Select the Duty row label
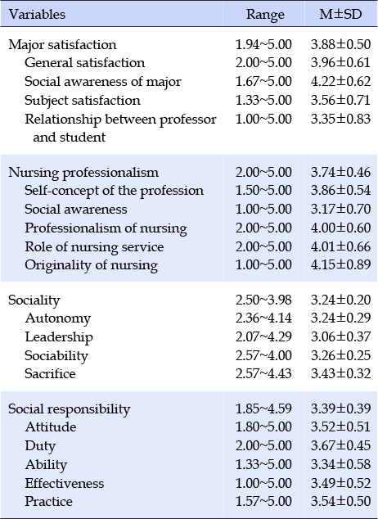Image resolution: width=378 pixels, height=519 pixels. (40, 445)
